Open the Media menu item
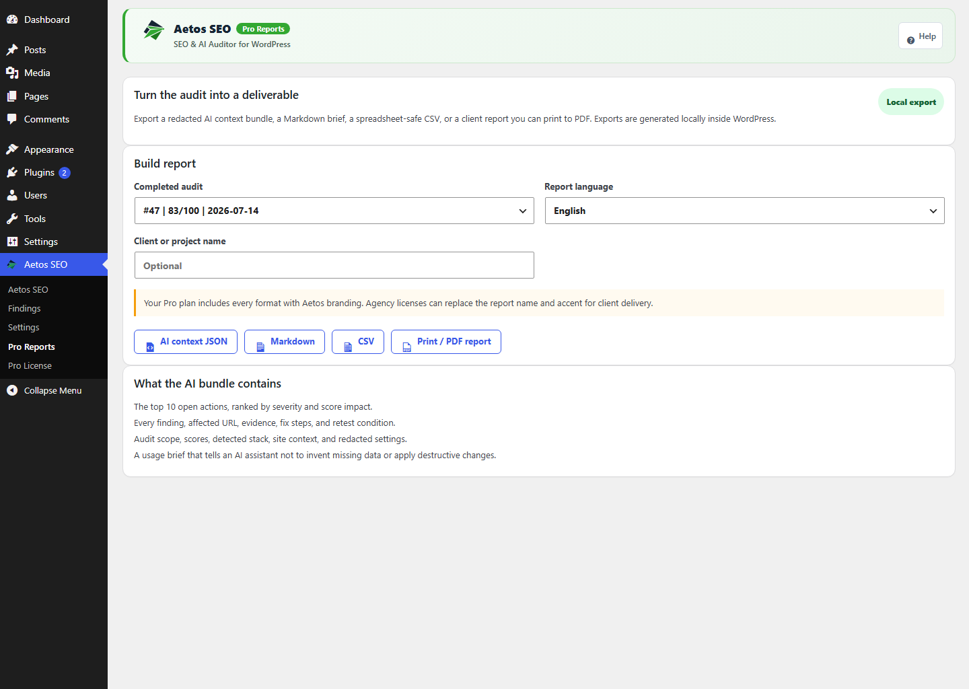 [x=54, y=73]
